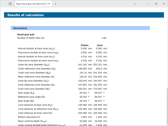Viewport: 168px width, 126px height.
Task: Maximize the browser window
Action: pos(156,4)
